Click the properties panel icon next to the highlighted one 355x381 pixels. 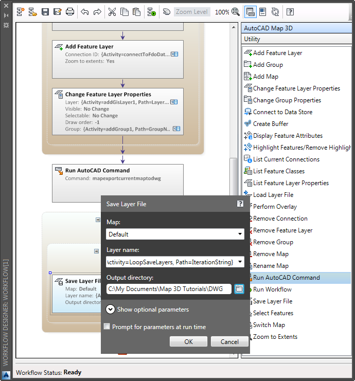click(263, 12)
